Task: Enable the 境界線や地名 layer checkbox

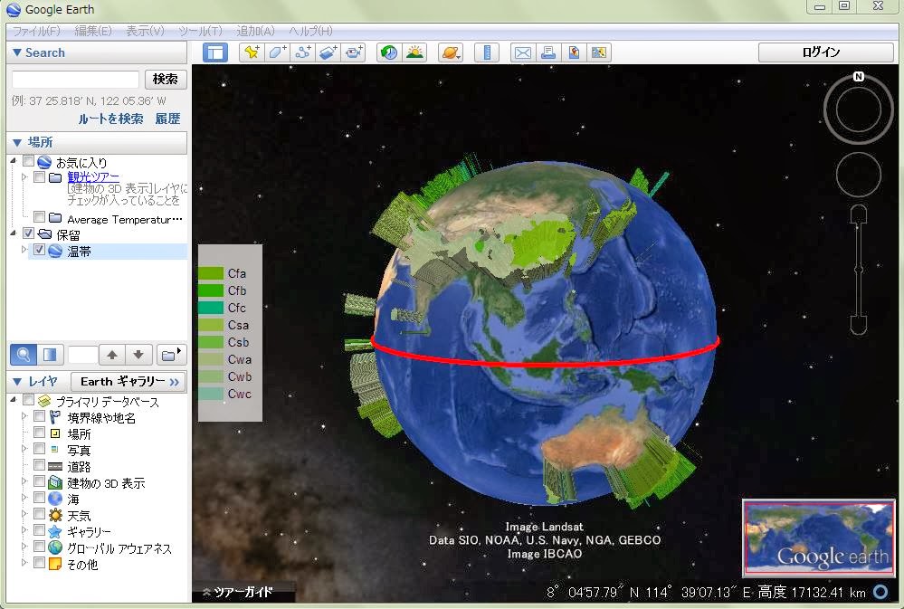Action: tap(39, 416)
